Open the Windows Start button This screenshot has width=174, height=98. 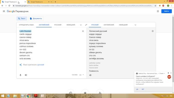click(x=2, y=96)
